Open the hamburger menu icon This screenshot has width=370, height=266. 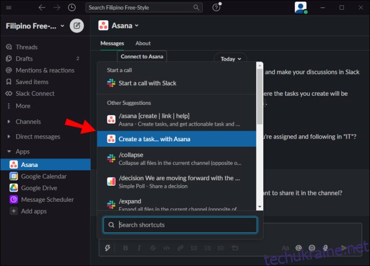point(9,7)
